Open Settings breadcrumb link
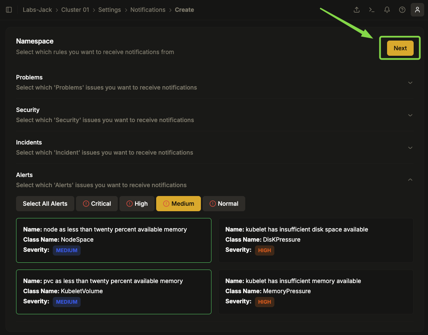 (x=109, y=10)
